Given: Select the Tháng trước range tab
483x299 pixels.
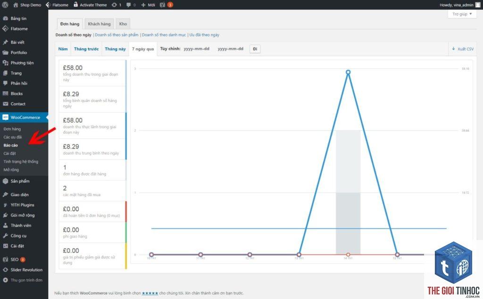Looking at the screenshot, I should (x=86, y=49).
